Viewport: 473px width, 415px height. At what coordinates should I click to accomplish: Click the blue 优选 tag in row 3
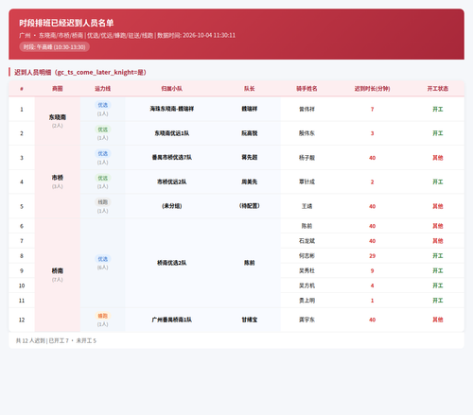pos(102,154)
